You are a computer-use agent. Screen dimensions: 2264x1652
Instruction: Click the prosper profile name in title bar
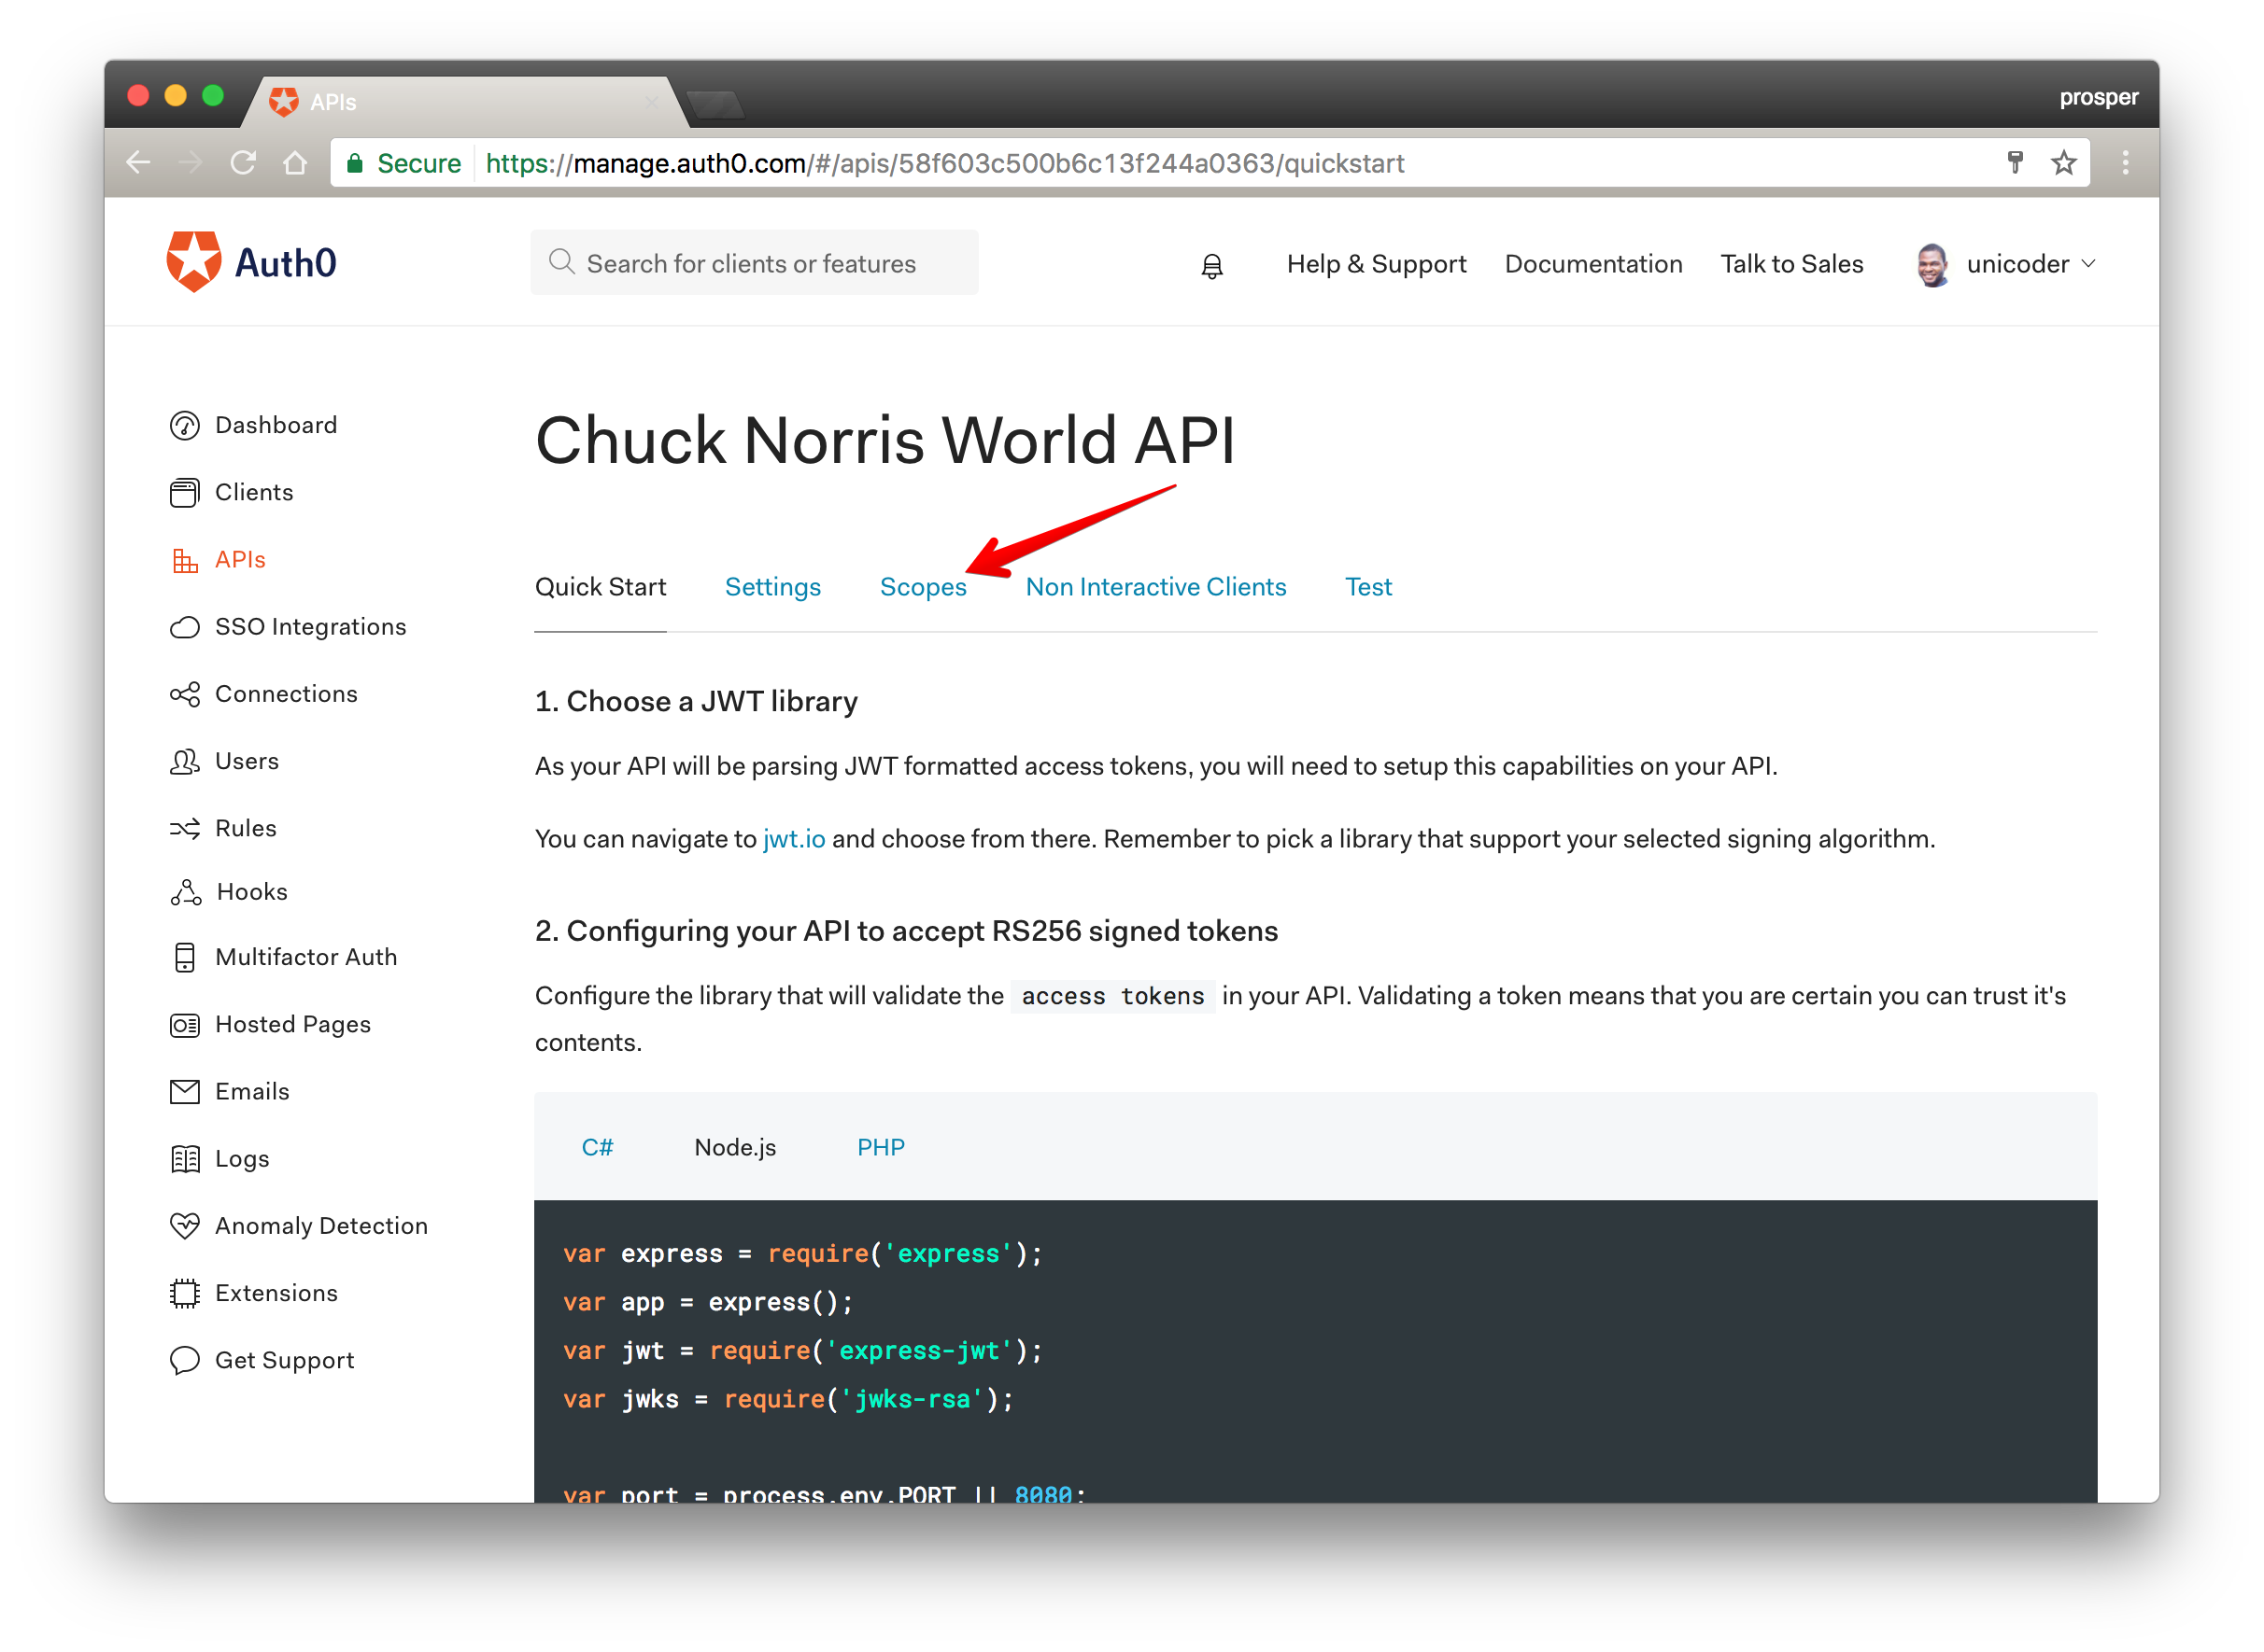coord(2098,97)
